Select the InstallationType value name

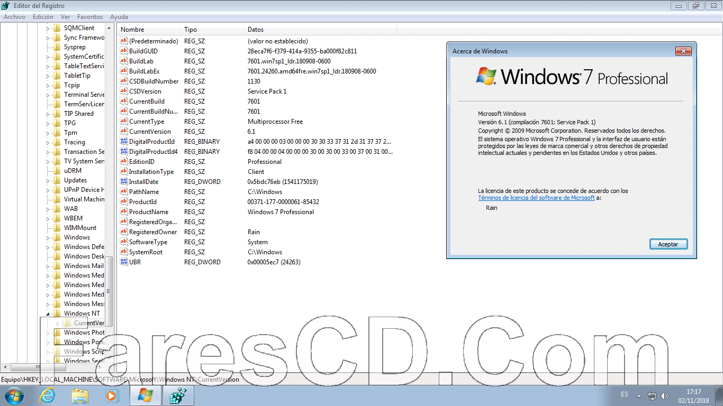tap(151, 172)
